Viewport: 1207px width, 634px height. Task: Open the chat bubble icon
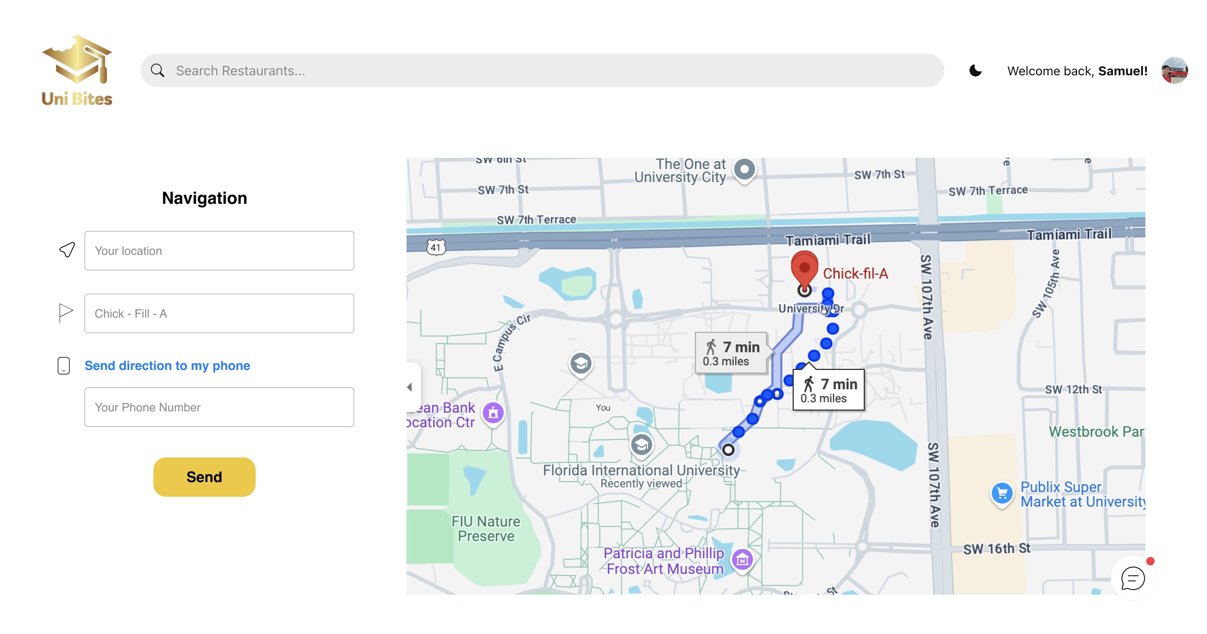click(x=1132, y=578)
